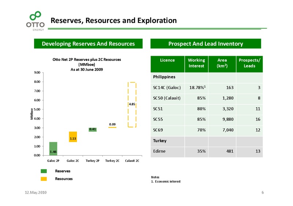The height and width of the screenshot is (206, 293).
Task: Click the 'SC50 (Calauit)' licence cell
Action: [167, 99]
